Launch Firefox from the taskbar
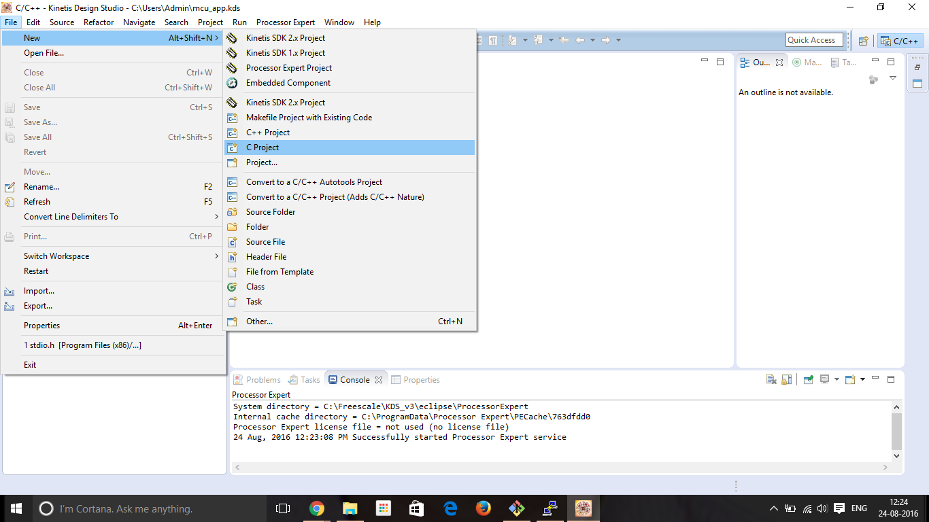Viewport: 929px width, 522px height. [x=484, y=508]
